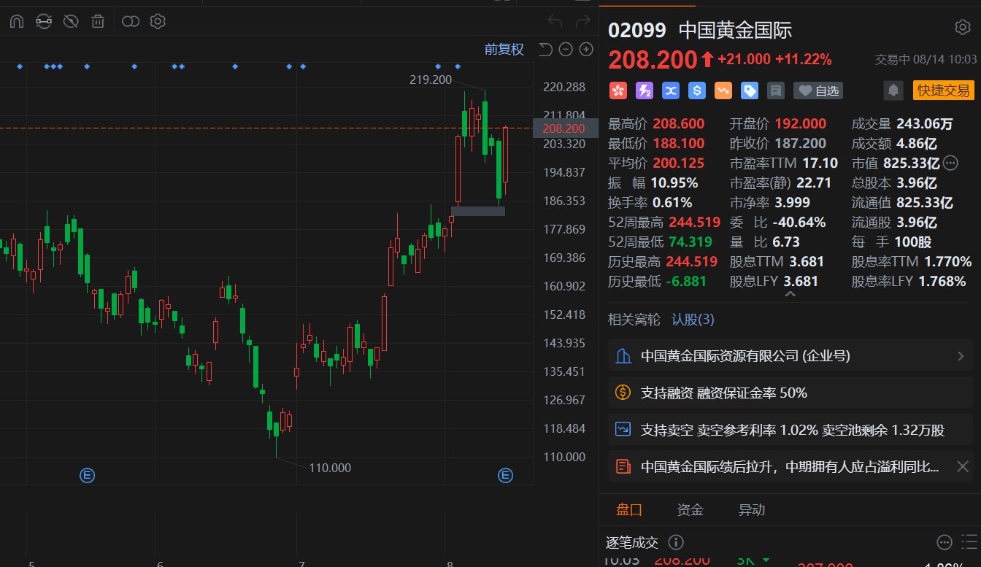The height and width of the screenshot is (567, 981).
Task: Open chart settings gear in the toolbar
Action: tap(158, 21)
